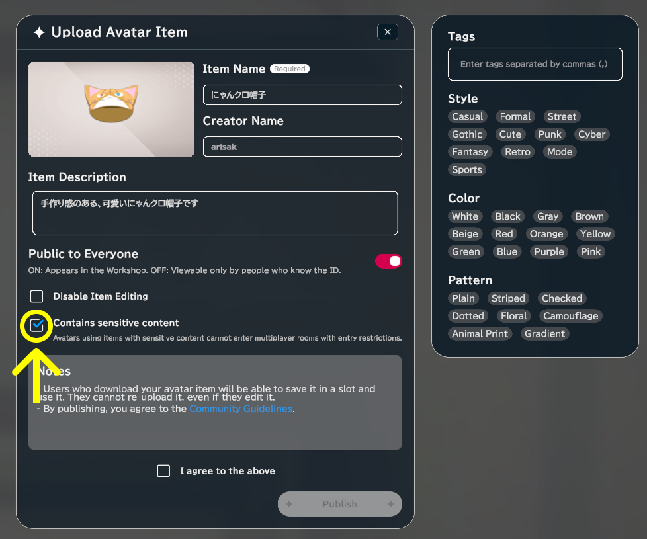
Task: Select the Cute style tag
Action: click(x=511, y=134)
